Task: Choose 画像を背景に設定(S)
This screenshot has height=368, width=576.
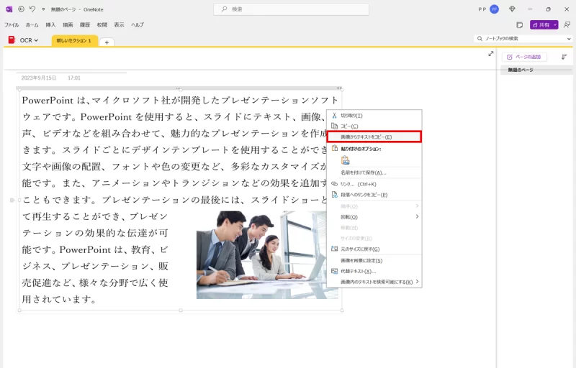Action: tap(374, 261)
